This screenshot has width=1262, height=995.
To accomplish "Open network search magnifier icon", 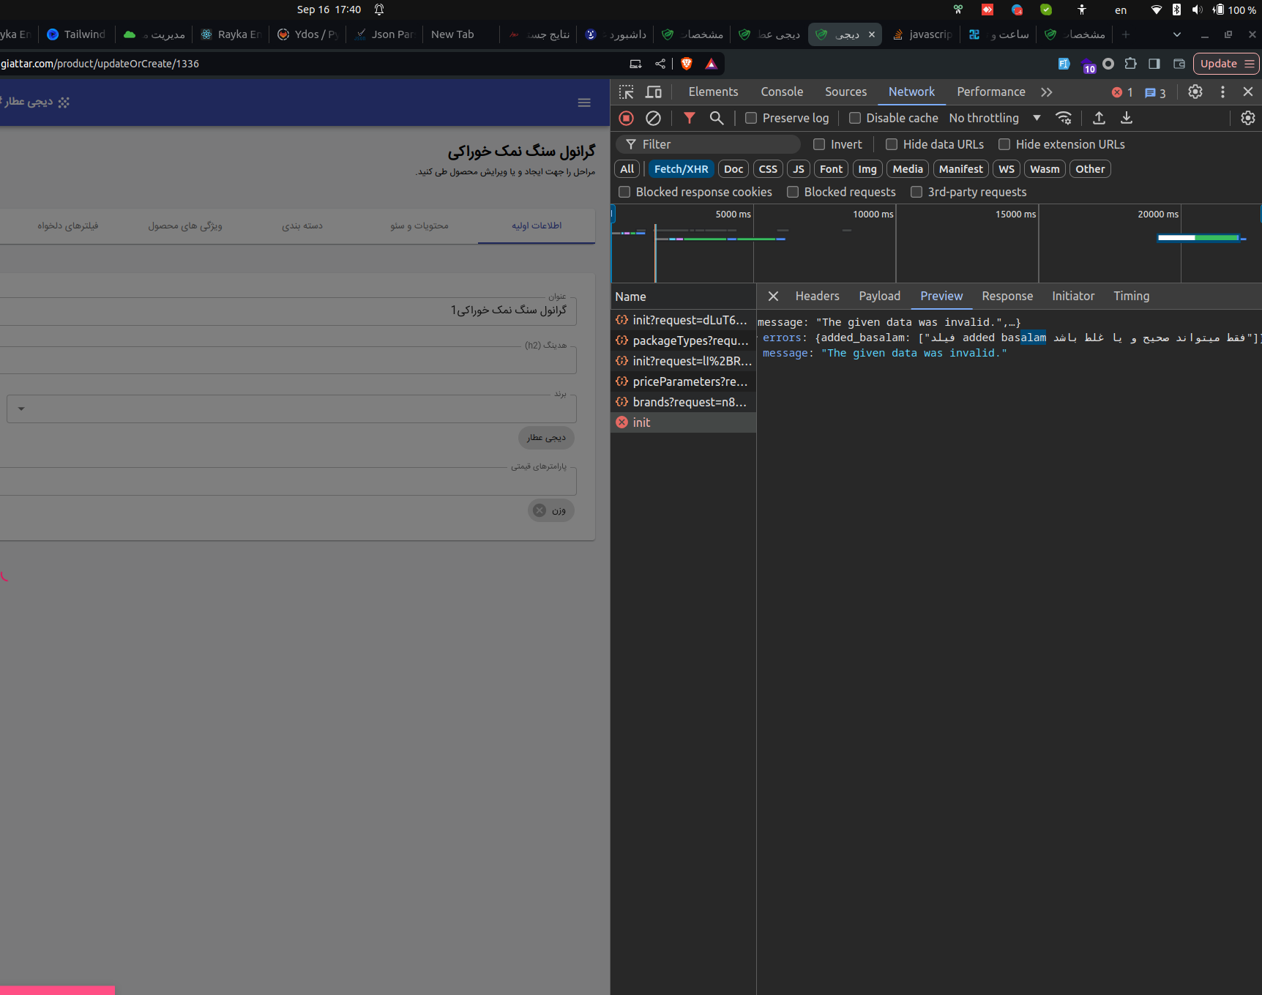I will click(x=717, y=118).
